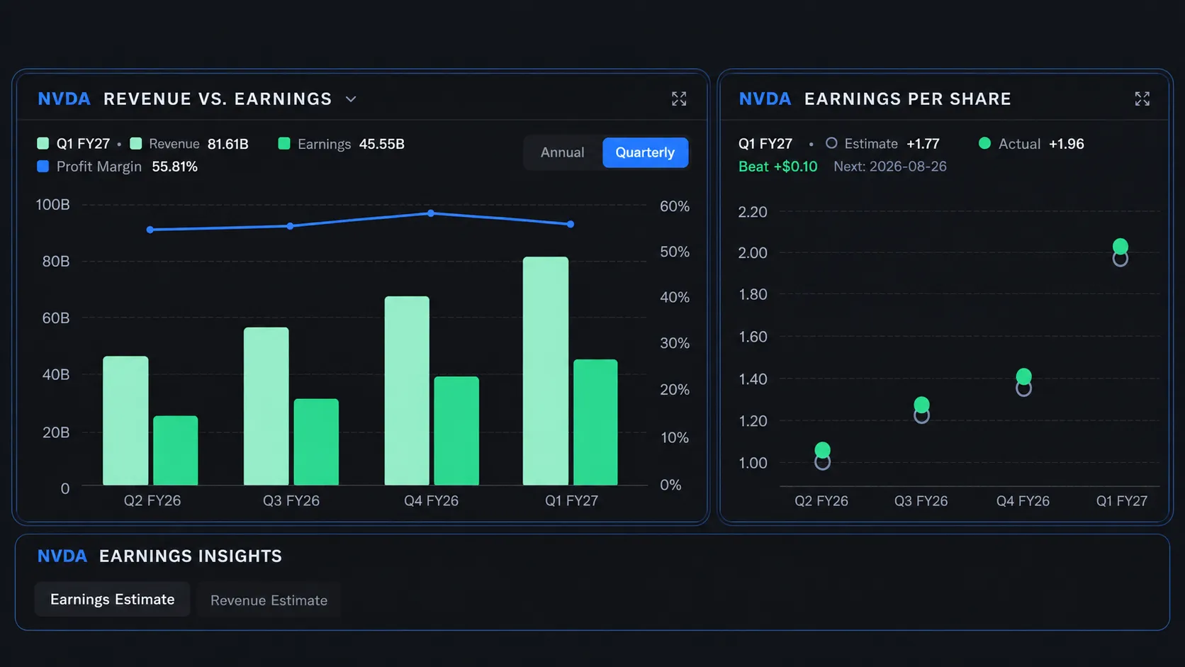Select the Quarterly view toggle
Image resolution: width=1185 pixels, height=667 pixels.
pyautogui.click(x=645, y=152)
